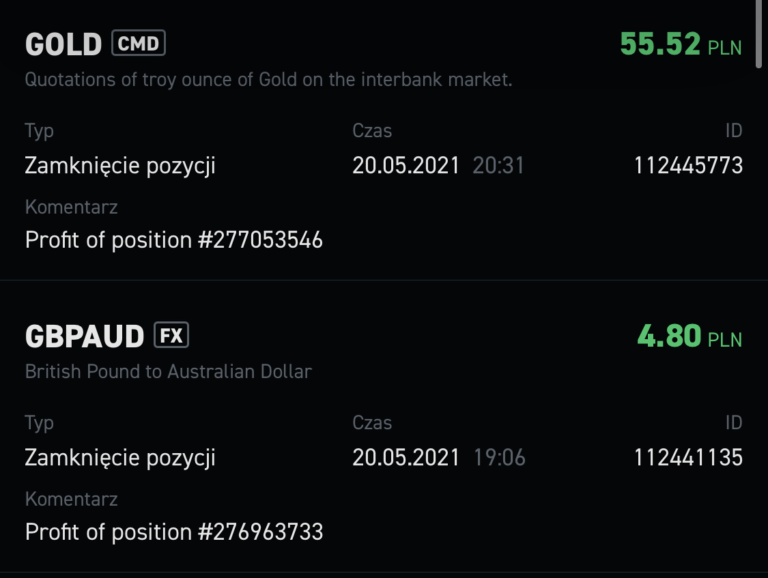The width and height of the screenshot is (768, 578).
Task: Click the GOLD time 20:31
Action: coord(498,165)
